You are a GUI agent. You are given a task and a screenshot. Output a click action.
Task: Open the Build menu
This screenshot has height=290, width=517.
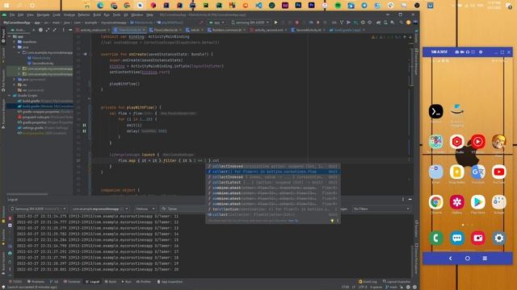[97, 15]
